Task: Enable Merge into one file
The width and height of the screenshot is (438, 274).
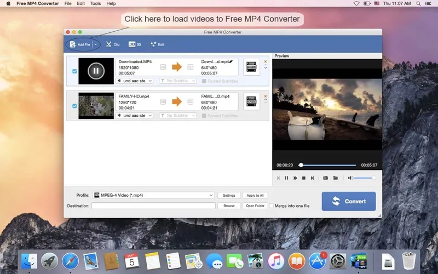Action: pos(271,206)
